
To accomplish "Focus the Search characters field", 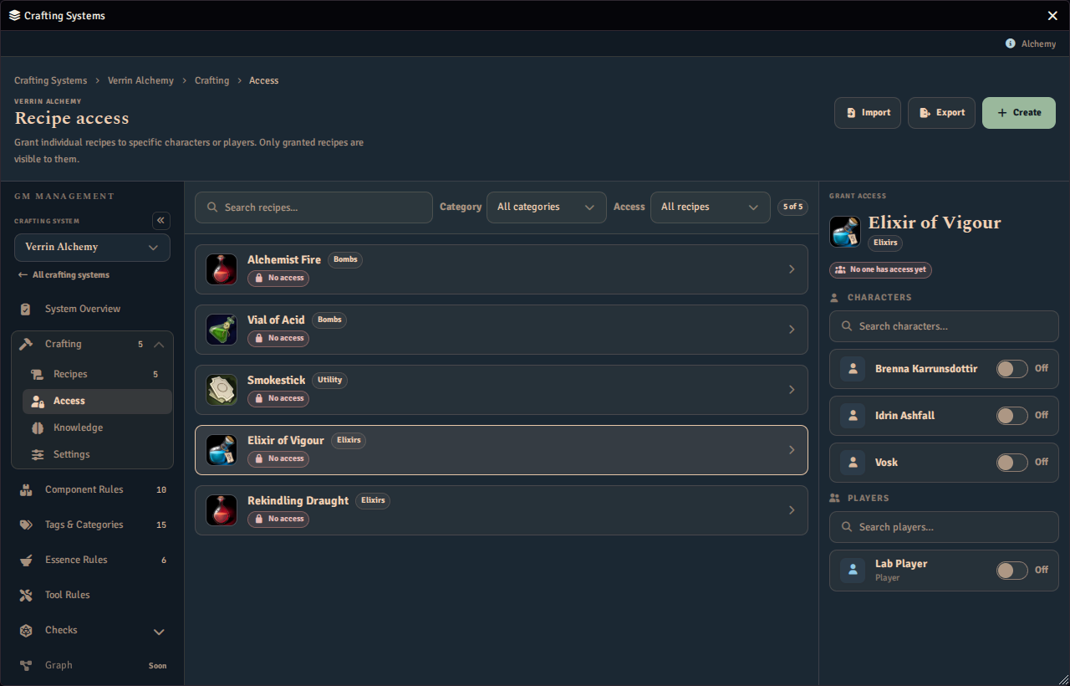I will [944, 326].
